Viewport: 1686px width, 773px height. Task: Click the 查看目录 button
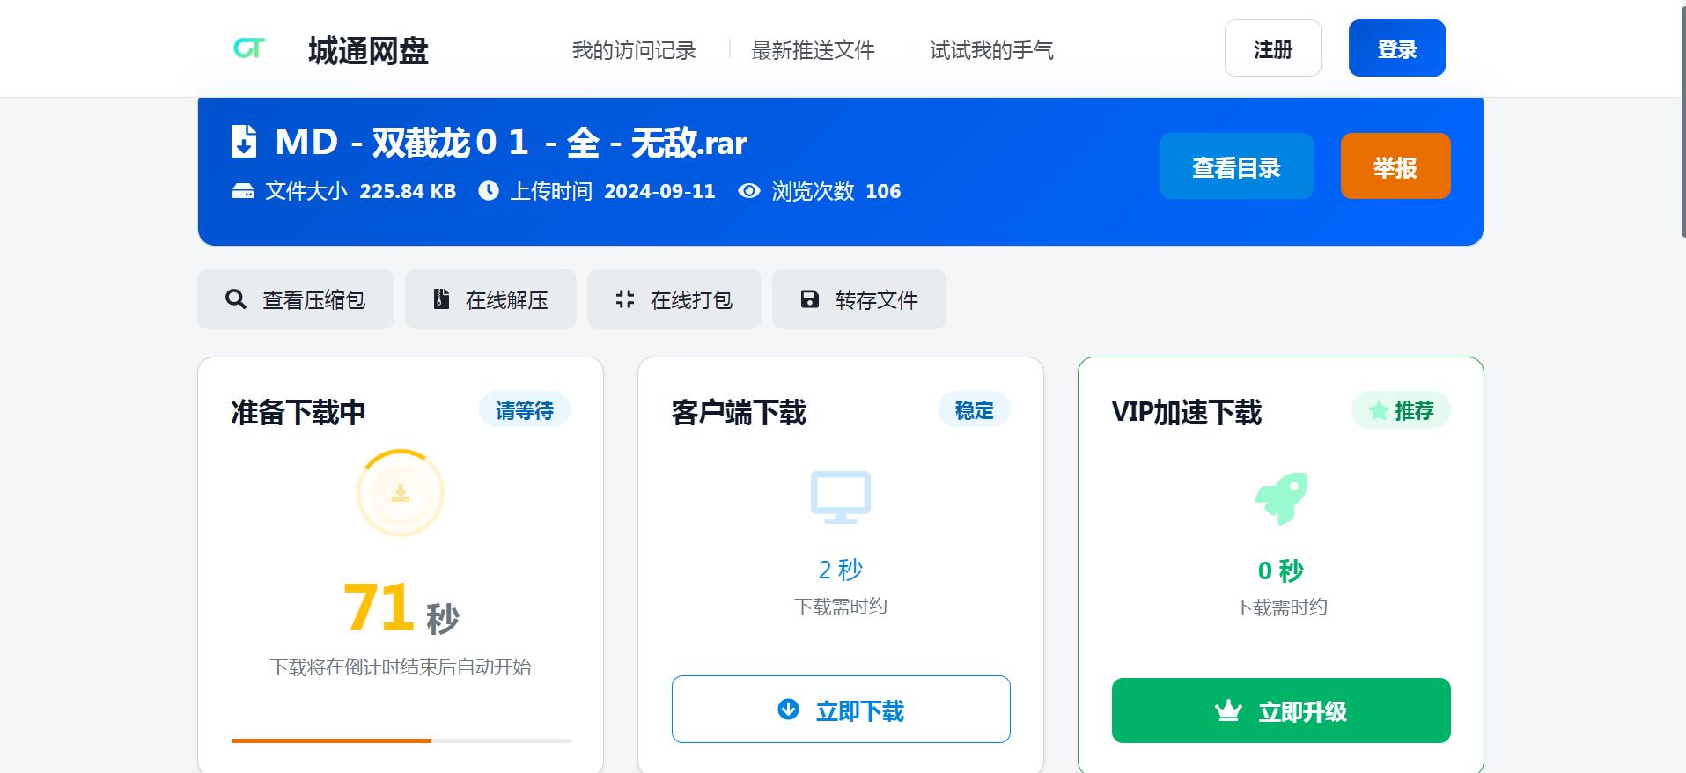[1236, 166]
